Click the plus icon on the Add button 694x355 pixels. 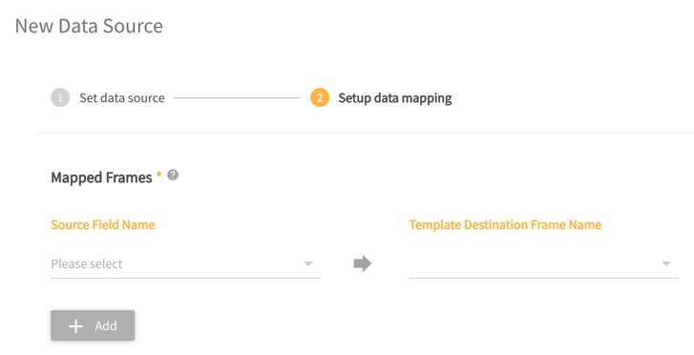pos(76,326)
